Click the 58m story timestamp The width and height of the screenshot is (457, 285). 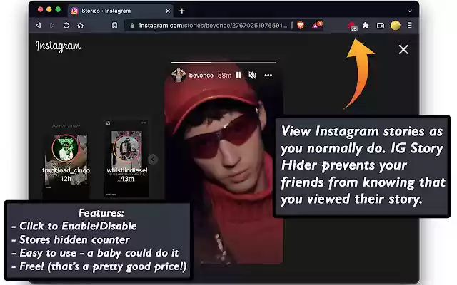(224, 76)
